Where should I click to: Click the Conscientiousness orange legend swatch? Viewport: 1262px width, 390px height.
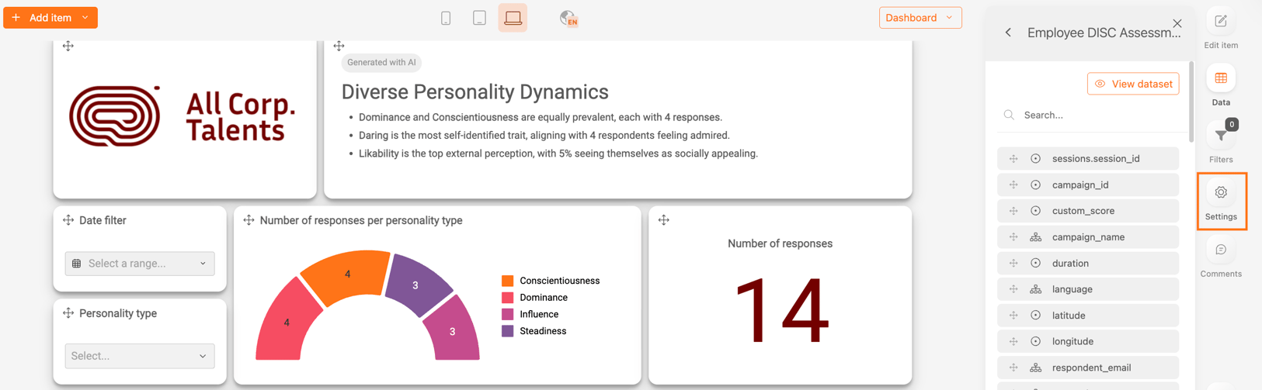click(507, 281)
